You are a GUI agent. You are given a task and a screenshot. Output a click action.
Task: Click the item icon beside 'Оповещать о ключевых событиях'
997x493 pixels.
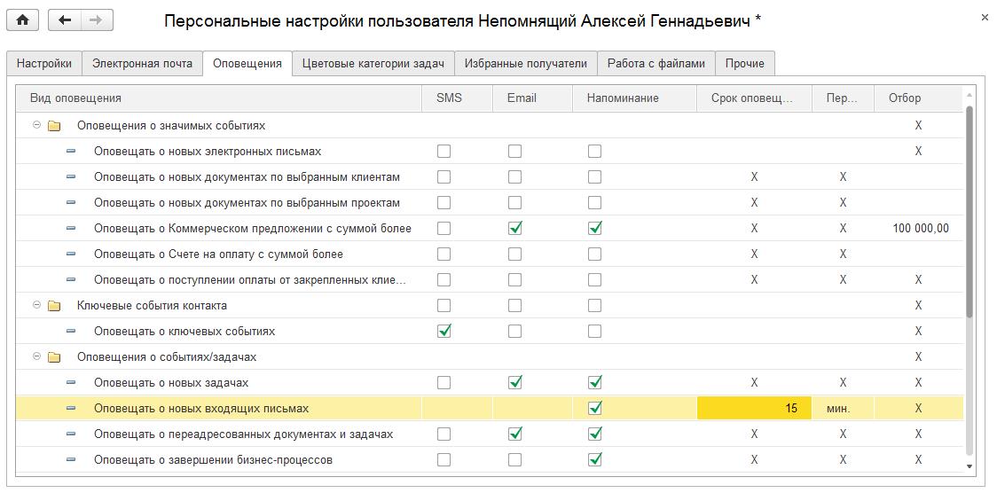coord(71,332)
